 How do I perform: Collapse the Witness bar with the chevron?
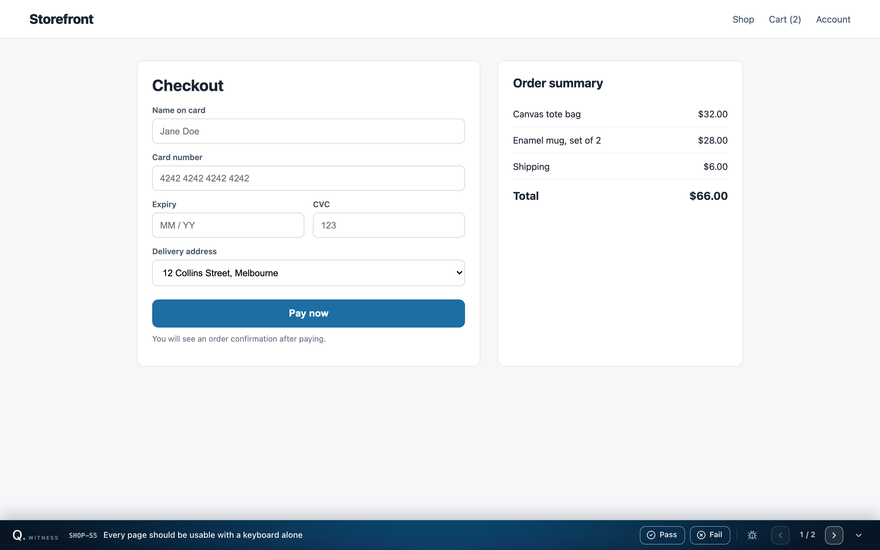859,535
